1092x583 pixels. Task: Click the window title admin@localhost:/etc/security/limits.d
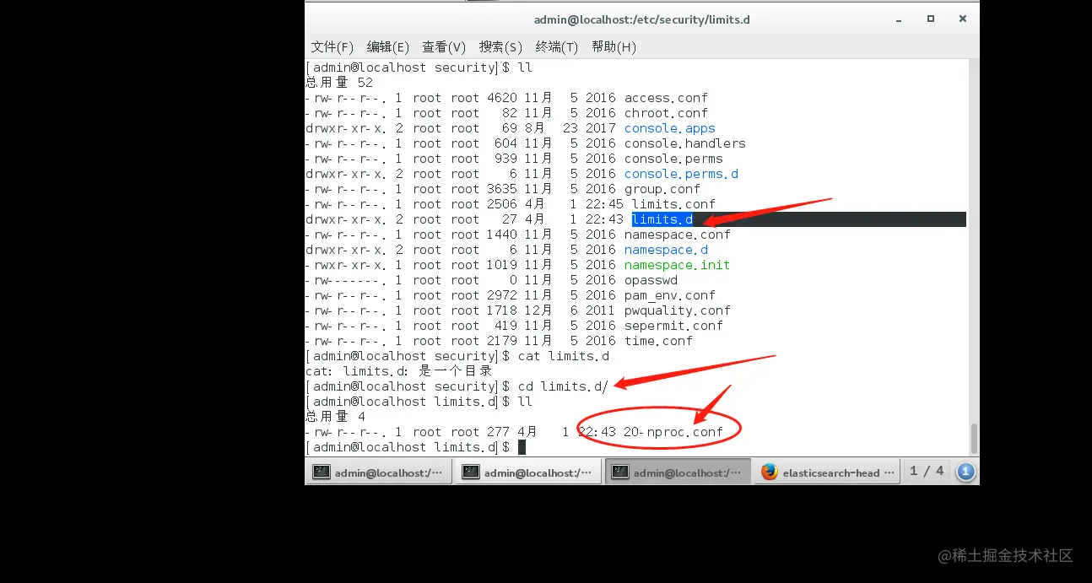[641, 19]
